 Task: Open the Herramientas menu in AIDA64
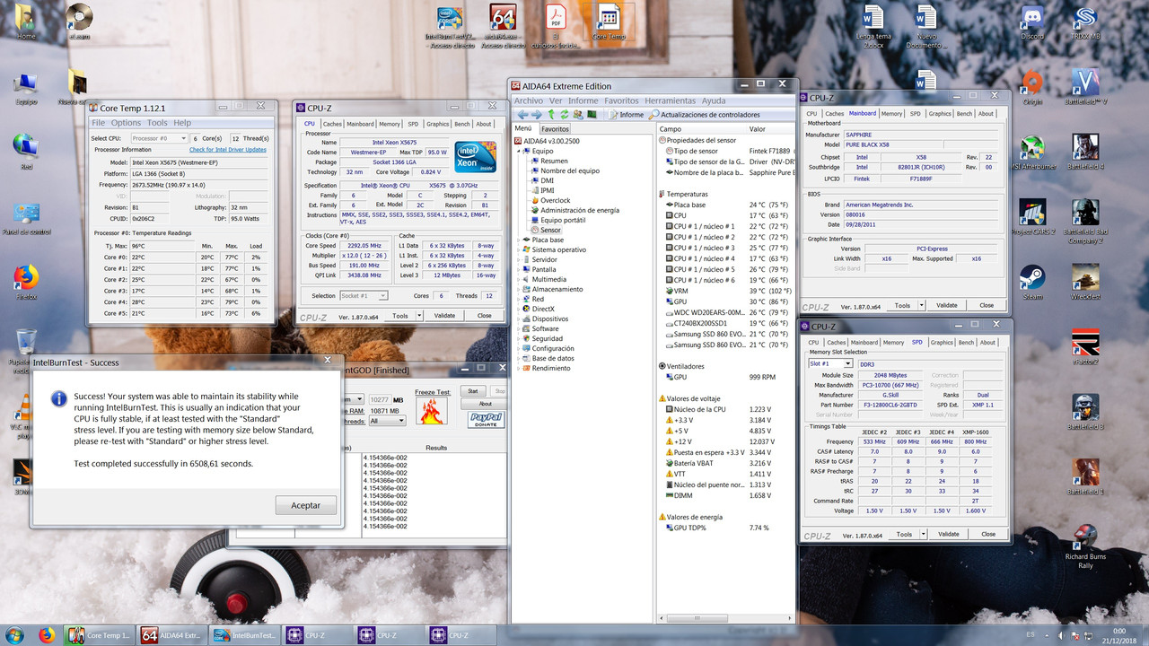671,100
